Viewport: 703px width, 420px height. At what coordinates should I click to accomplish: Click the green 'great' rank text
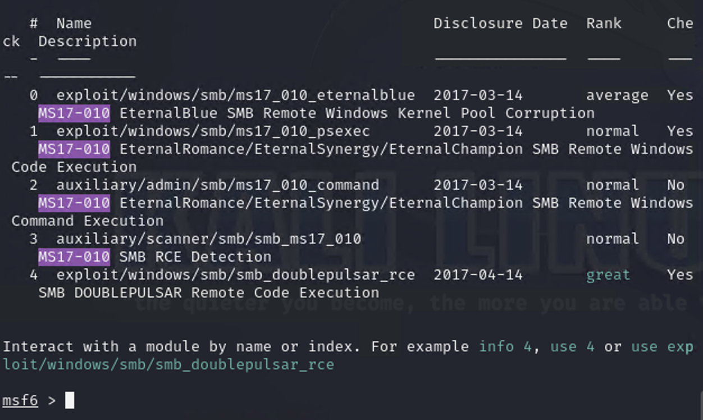point(608,275)
